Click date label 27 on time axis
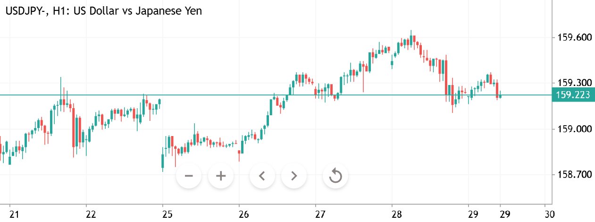The width and height of the screenshot is (595, 222). pyautogui.click(x=320, y=214)
